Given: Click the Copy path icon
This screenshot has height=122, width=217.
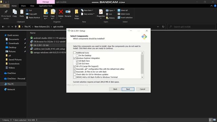Looking at the screenshot, I should pyautogui.click(x=27, y=14).
